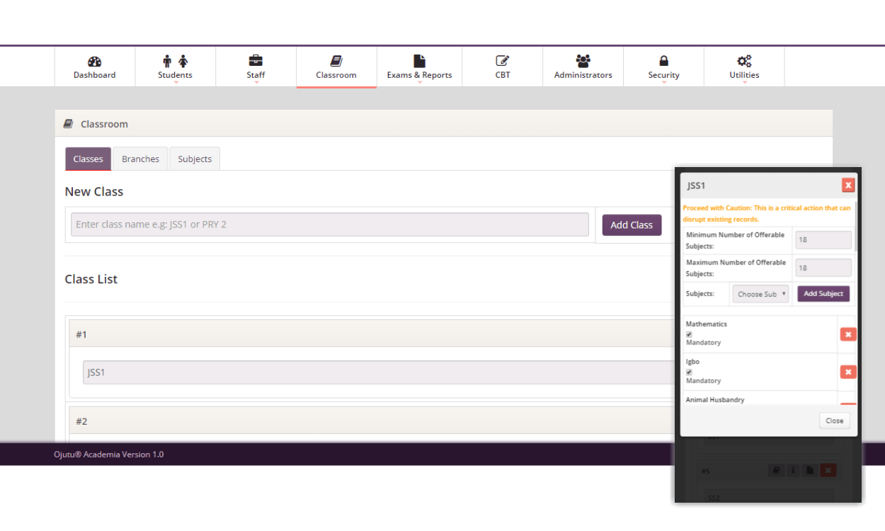
Task: Delete class #5 using red X icon
Action: [x=828, y=470]
